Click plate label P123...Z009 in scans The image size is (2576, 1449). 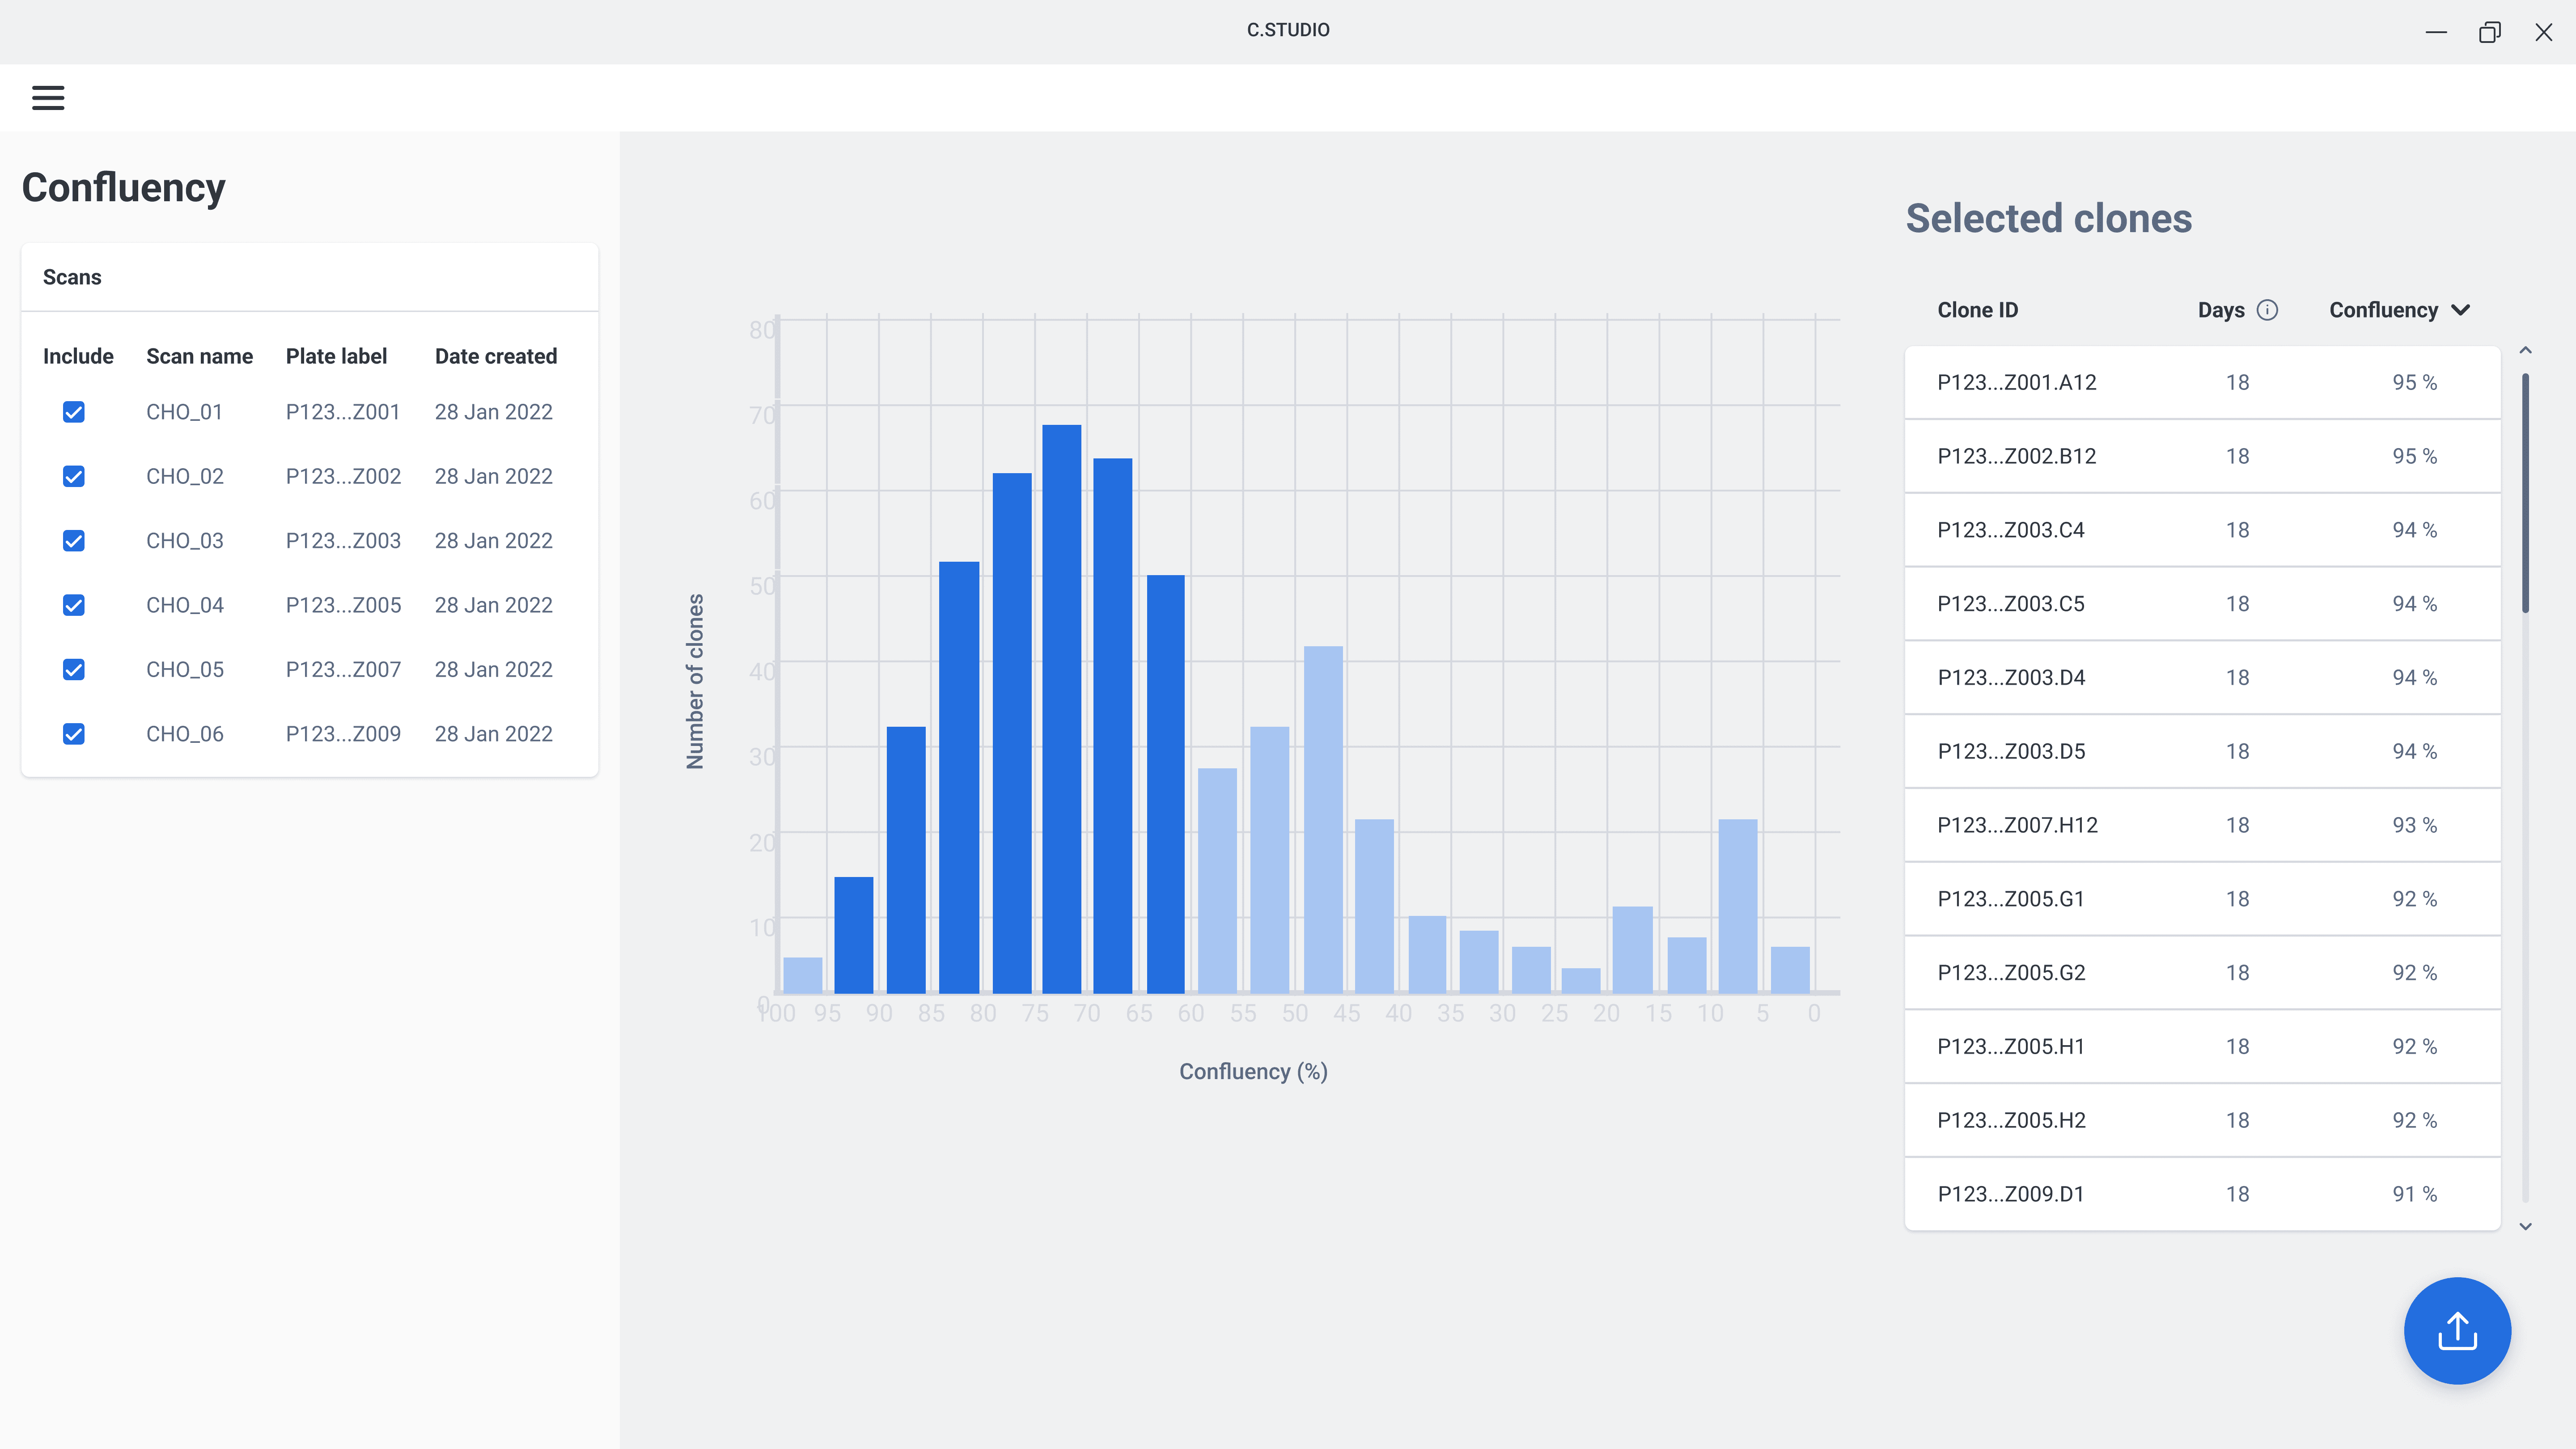(x=343, y=734)
